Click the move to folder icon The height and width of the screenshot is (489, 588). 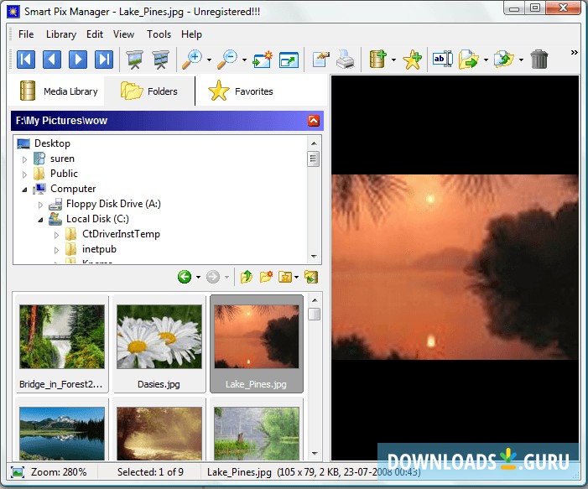(x=503, y=60)
